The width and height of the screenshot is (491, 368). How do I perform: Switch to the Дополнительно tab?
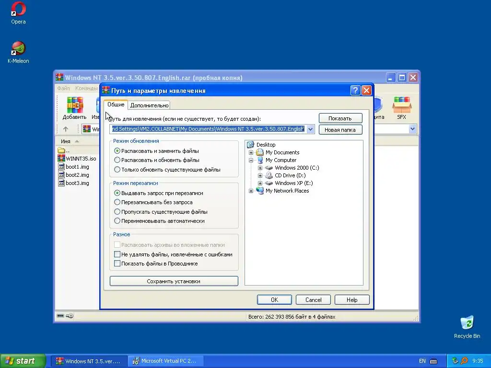point(150,105)
